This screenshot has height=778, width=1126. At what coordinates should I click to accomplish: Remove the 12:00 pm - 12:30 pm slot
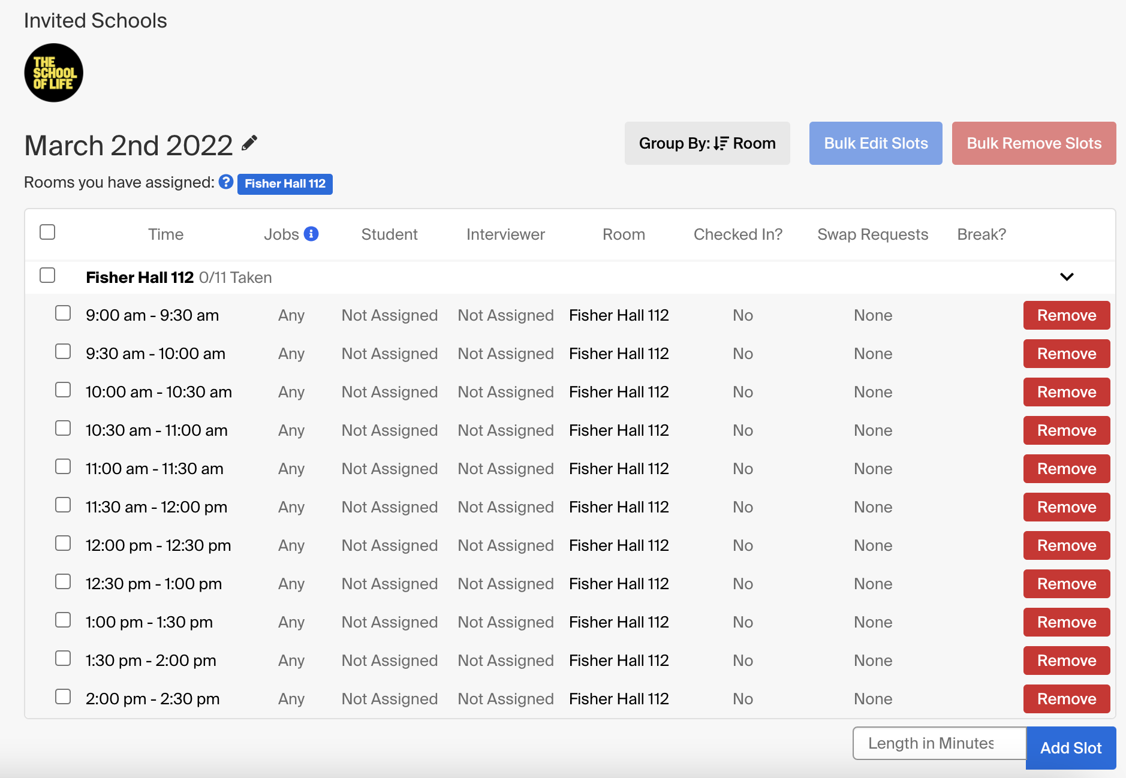(x=1067, y=545)
